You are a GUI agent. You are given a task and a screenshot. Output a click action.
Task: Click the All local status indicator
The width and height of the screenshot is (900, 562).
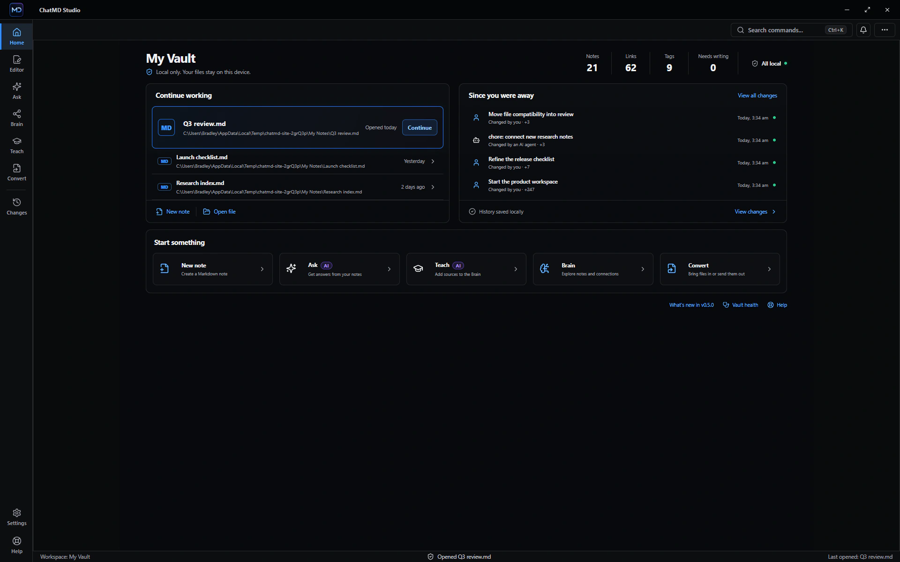pos(769,64)
